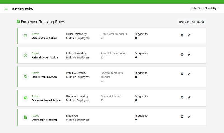Select the User Login Tracking rule name
Screen dimensions: 224x133
coord(44,120)
